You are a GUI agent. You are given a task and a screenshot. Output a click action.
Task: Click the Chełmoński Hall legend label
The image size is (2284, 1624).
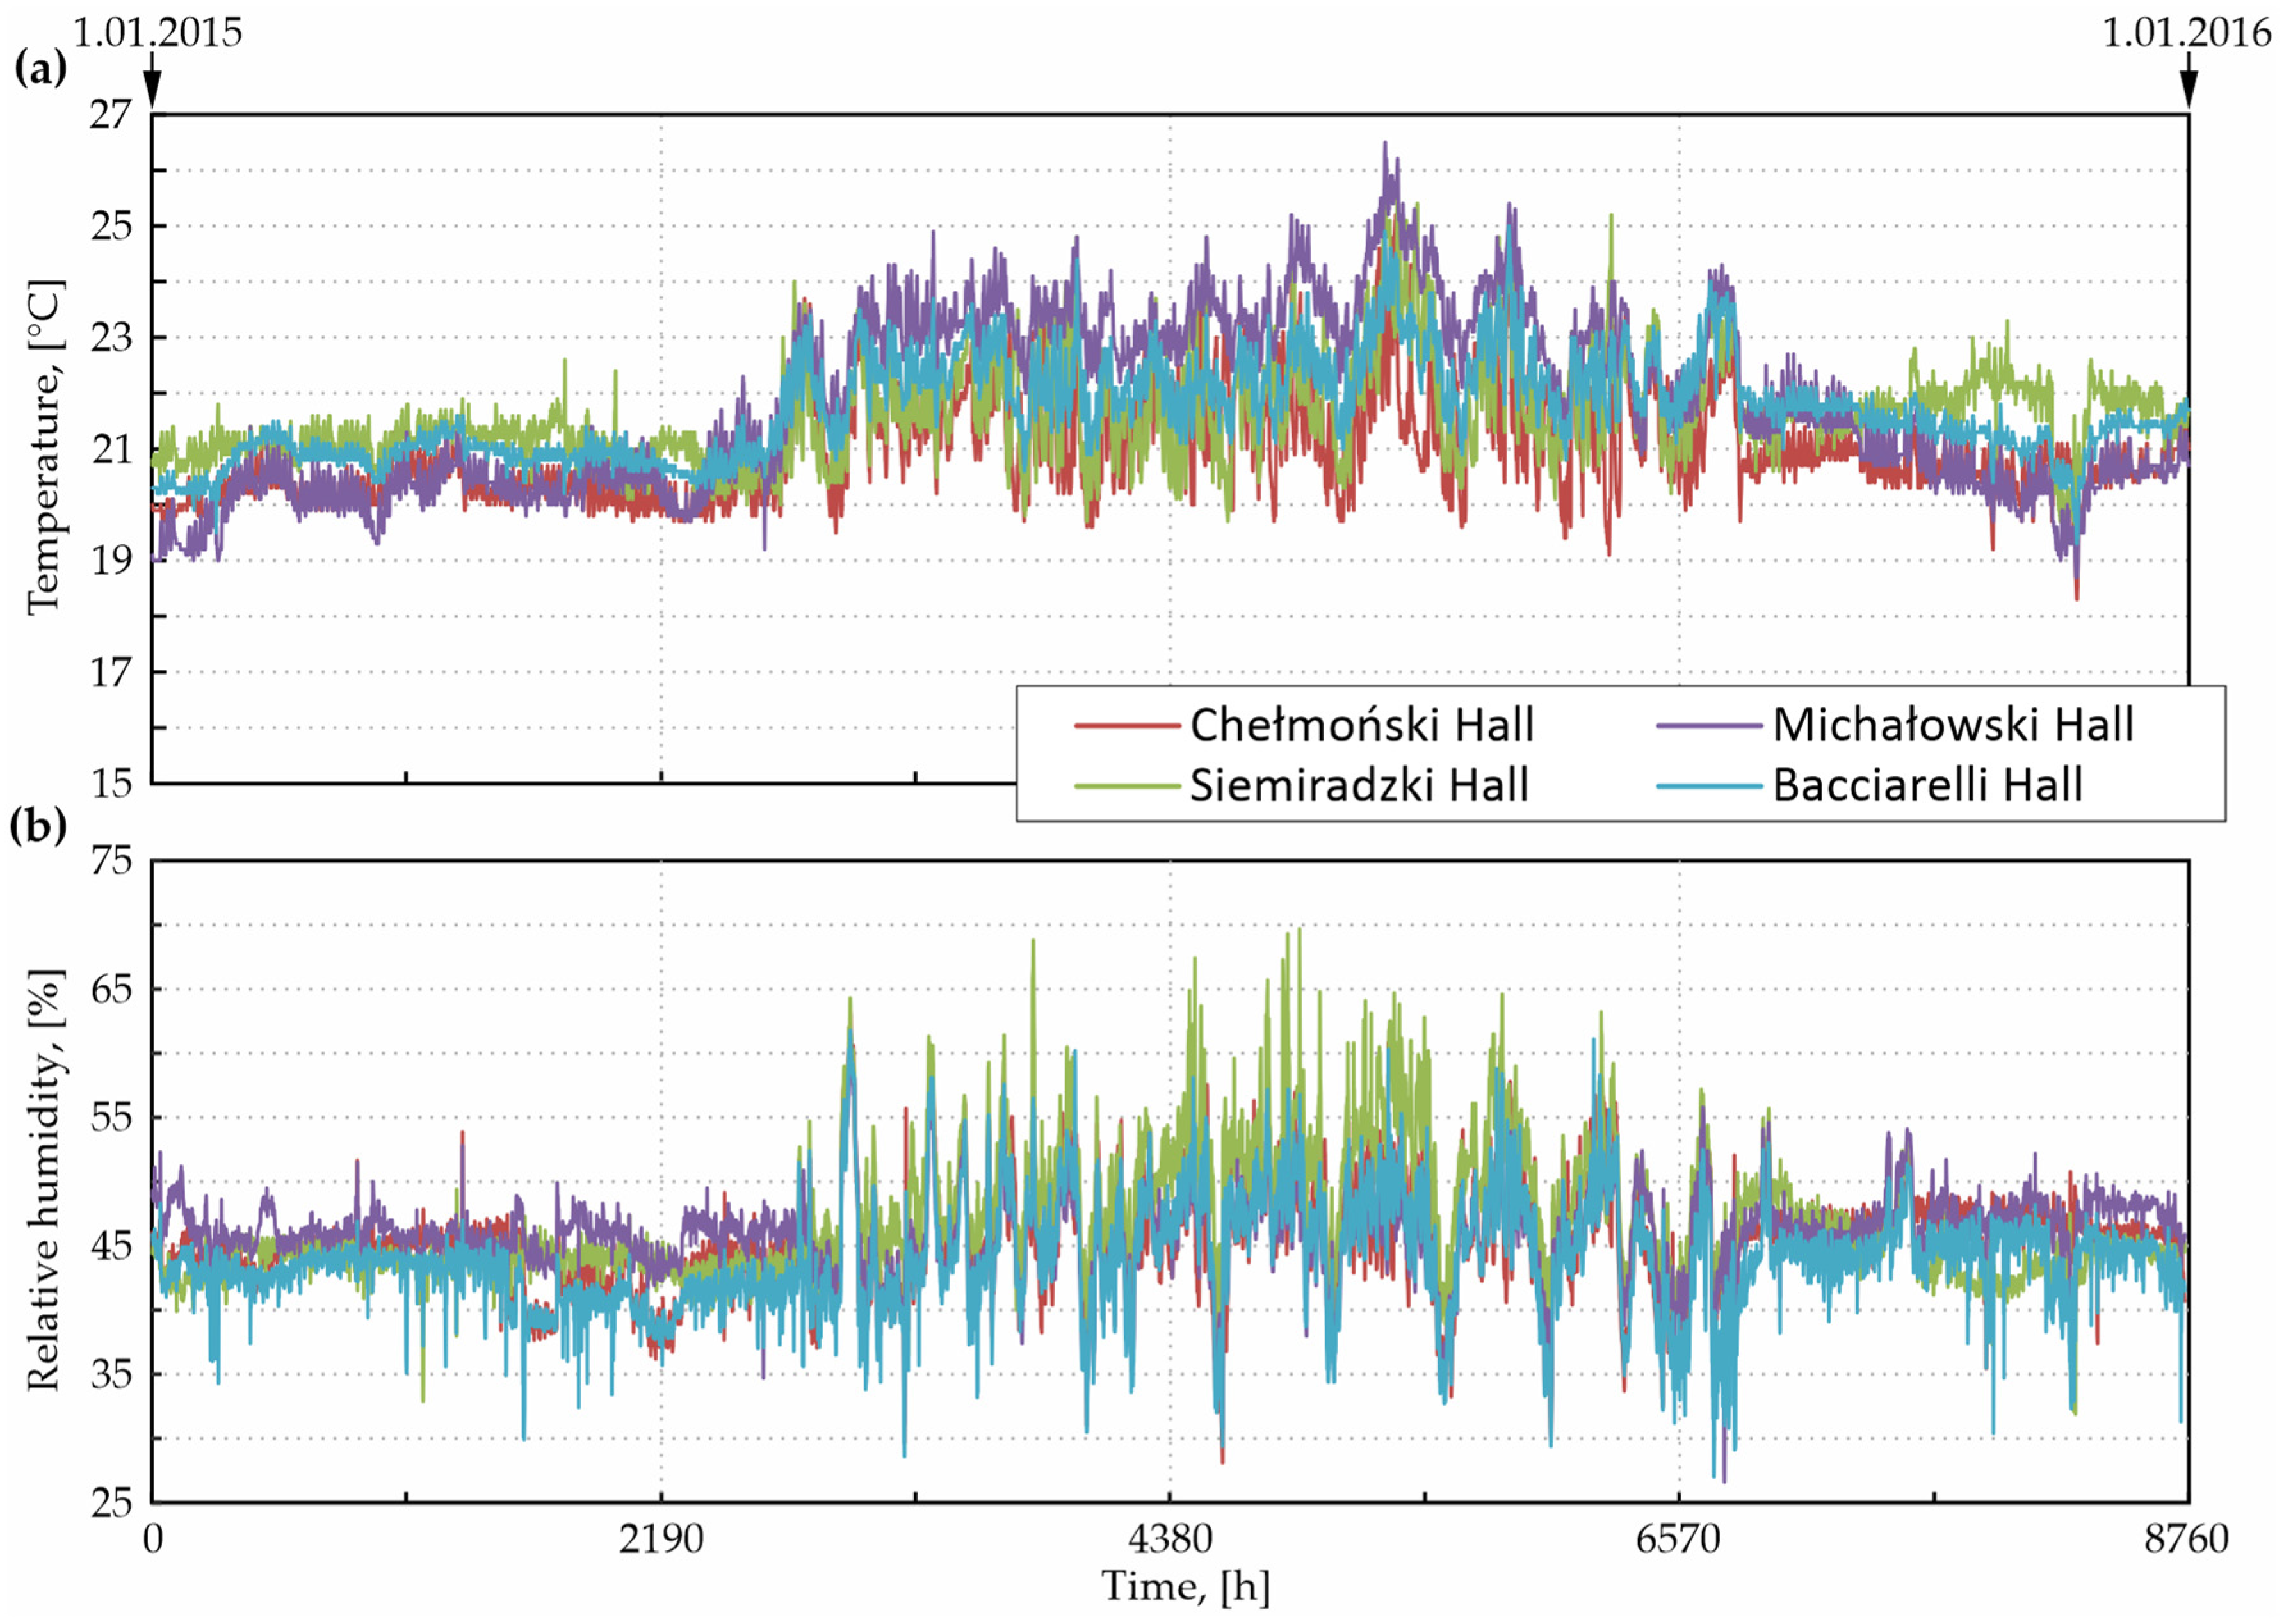1361,725
